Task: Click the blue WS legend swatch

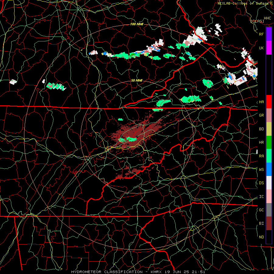Action: pos(269,169)
